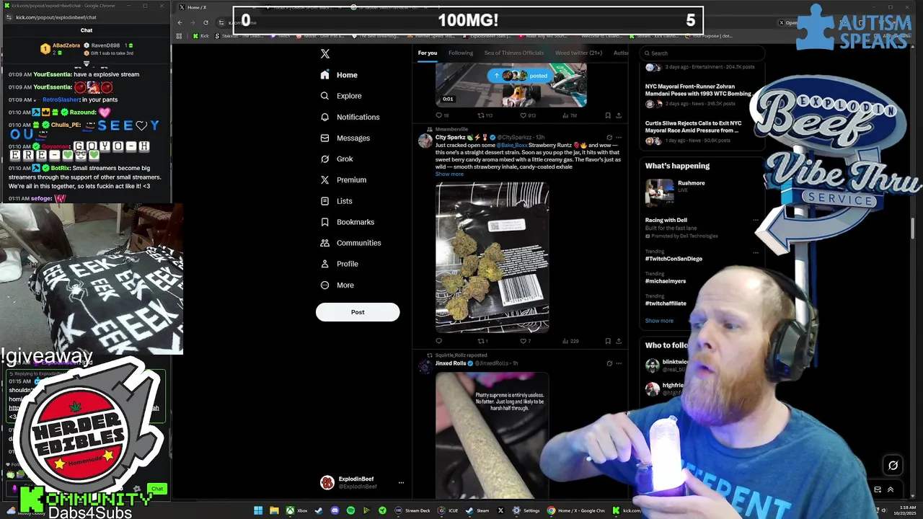Like the City Sparkz post
Image resolution: width=923 pixels, height=519 pixels.
pos(526,341)
